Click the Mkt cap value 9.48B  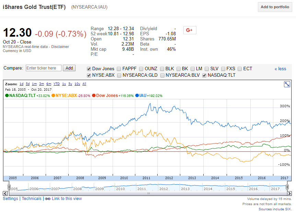pos(128,49)
